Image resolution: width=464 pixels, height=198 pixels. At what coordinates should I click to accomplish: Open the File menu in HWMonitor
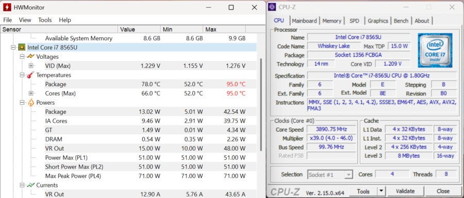[7, 20]
